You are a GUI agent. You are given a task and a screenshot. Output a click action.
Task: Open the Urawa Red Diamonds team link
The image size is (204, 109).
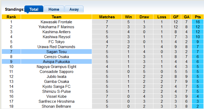56,47
